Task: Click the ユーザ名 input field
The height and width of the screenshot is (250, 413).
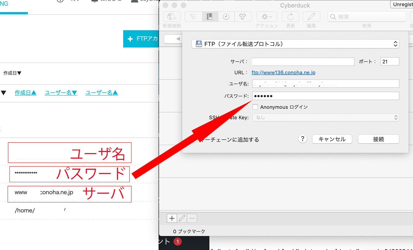Action: pos(326,84)
